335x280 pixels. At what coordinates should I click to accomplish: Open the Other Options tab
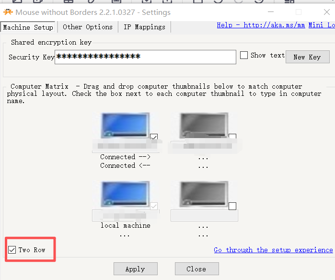coord(88,27)
